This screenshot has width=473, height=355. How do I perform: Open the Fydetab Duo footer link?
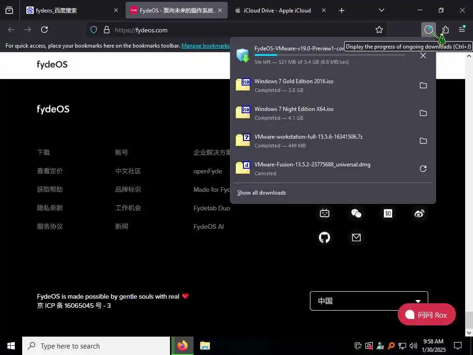(x=212, y=208)
